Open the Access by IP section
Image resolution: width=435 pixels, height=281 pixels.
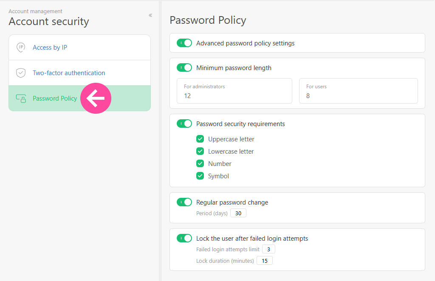point(50,48)
